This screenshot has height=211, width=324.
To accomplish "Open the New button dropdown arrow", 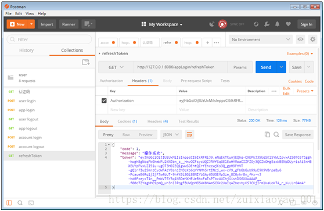I will tap(31, 24).
